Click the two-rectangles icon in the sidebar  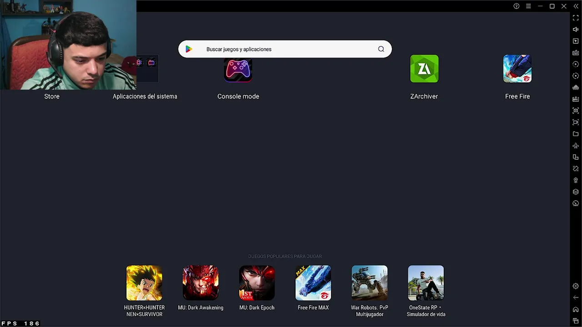coord(576,157)
